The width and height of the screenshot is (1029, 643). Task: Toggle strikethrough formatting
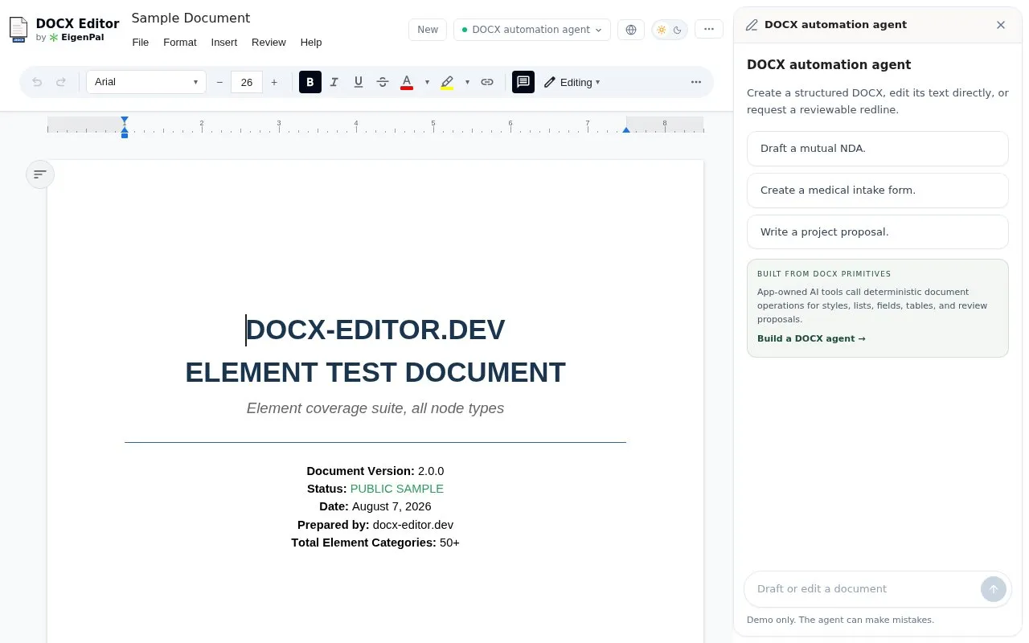click(x=383, y=82)
